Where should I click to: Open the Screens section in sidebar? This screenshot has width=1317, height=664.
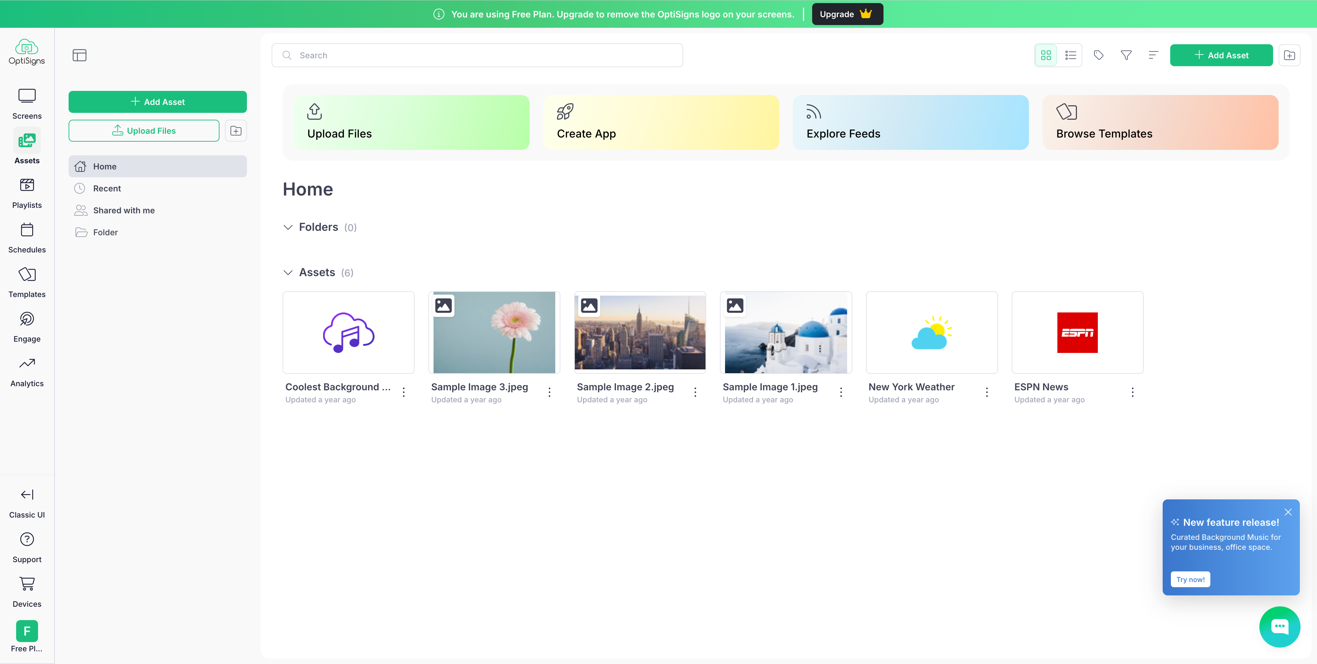(x=27, y=102)
